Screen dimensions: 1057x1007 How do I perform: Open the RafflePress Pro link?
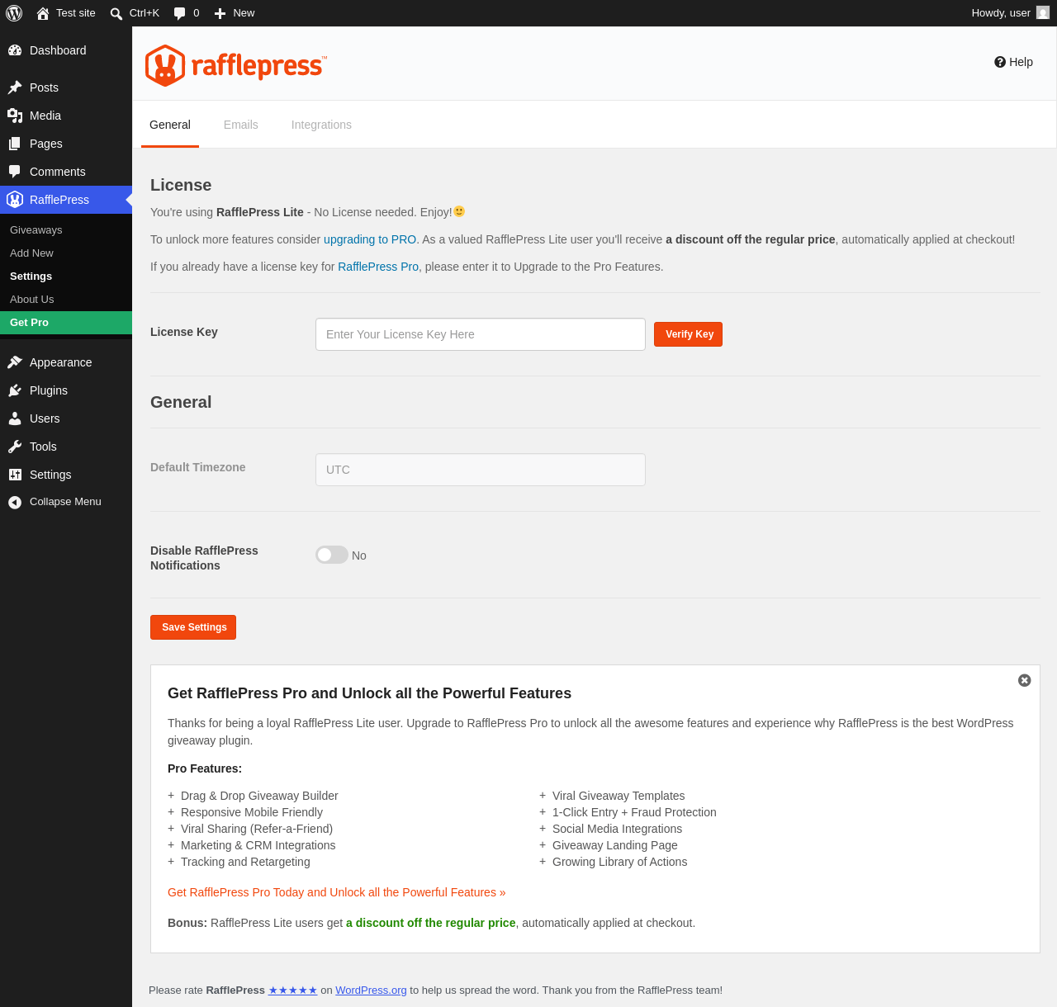click(x=378, y=267)
